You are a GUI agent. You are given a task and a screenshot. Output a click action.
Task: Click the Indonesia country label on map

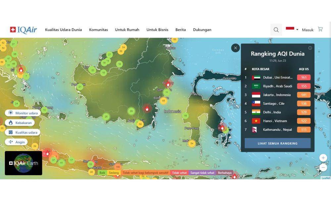click(x=172, y=111)
